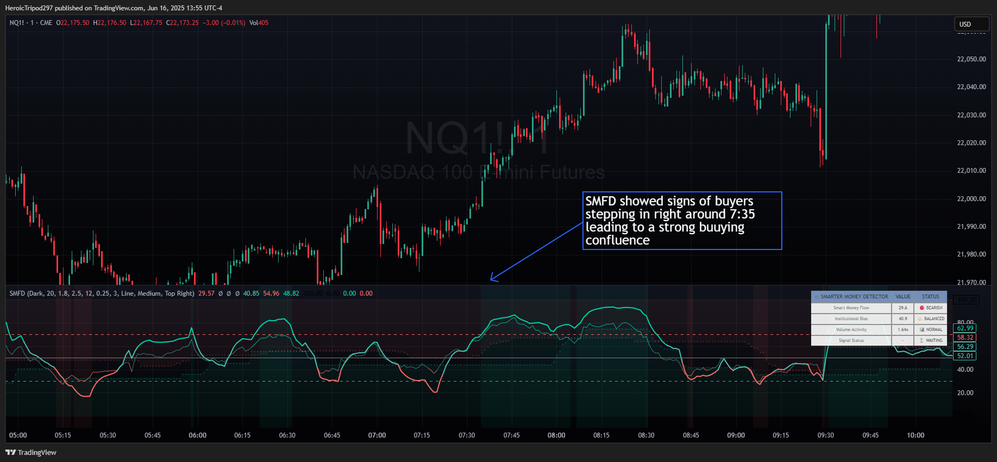Click the NQ1! symbol label
Viewport: 997px width, 462px height.
tap(17, 23)
